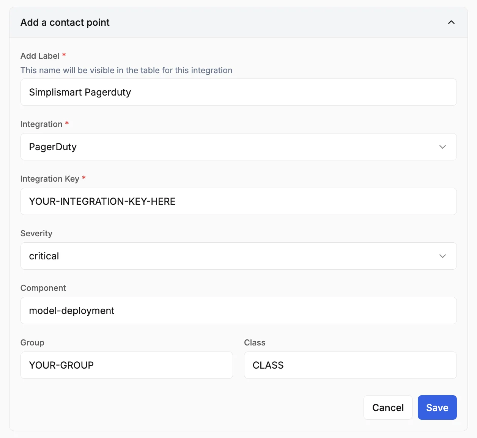The image size is (477, 438).
Task: Click the 'Group' label
Action: [x=32, y=342]
